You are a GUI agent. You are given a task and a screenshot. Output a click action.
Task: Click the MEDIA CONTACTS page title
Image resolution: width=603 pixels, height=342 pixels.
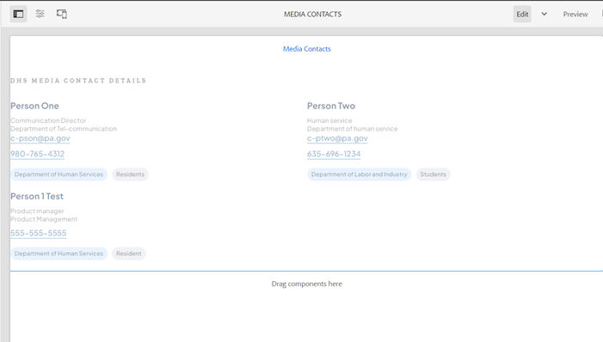[312, 15]
